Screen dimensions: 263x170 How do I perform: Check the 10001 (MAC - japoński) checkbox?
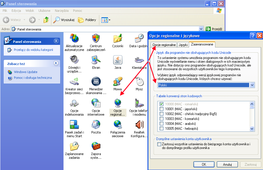pyautogui.click(x=162, y=109)
